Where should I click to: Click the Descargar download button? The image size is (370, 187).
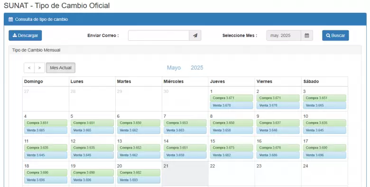(25, 36)
